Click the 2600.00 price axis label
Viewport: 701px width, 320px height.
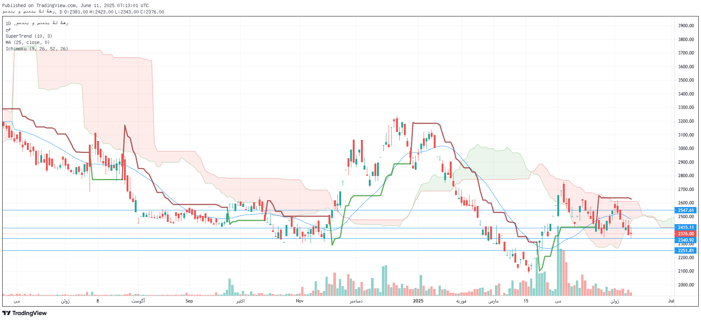[686, 203]
